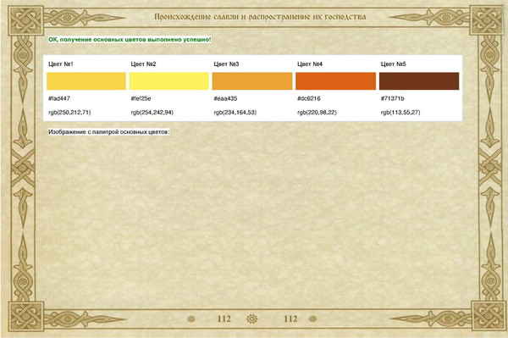Click the top-left corner knot ornament

(x=25, y=20)
